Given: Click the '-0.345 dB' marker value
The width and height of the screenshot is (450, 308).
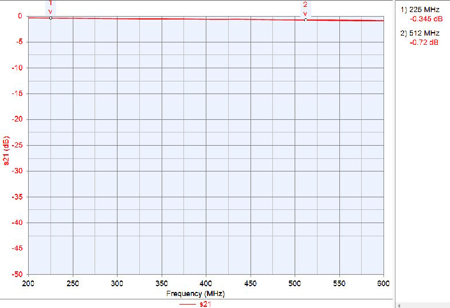Looking at the screenshot, I should point(426,19).
